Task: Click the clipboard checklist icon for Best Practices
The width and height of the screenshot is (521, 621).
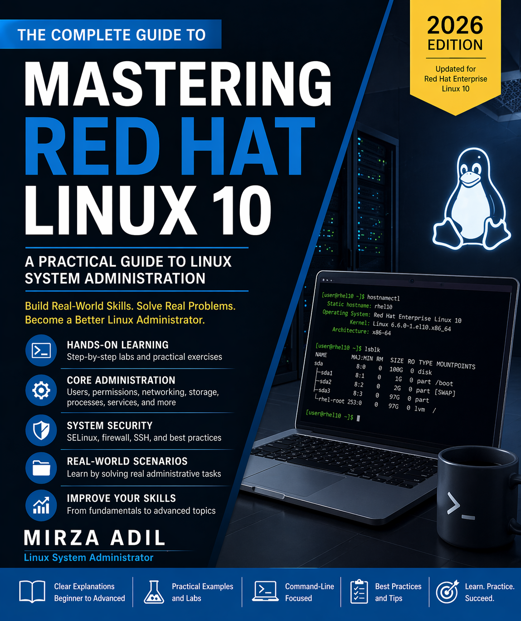Action: 359,592
